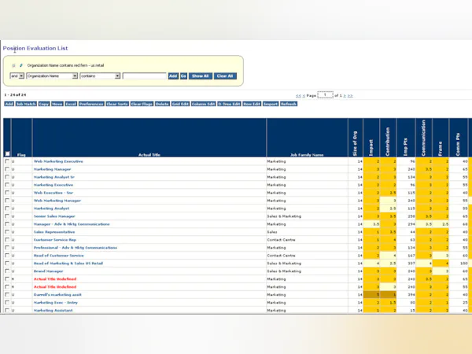
Task: Export with the Excel toolbar button
Action: point(71,104)
